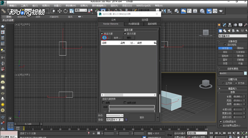Image resolution: width=248 pixels, height=138 pixels.
Task: Toggle the 启用过滤 checkbox
Action: click(125, 103)
